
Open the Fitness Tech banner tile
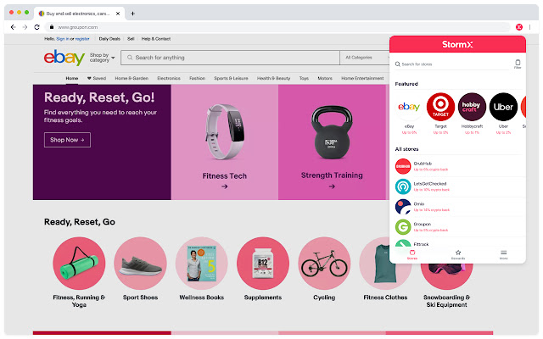coord(224,142)
